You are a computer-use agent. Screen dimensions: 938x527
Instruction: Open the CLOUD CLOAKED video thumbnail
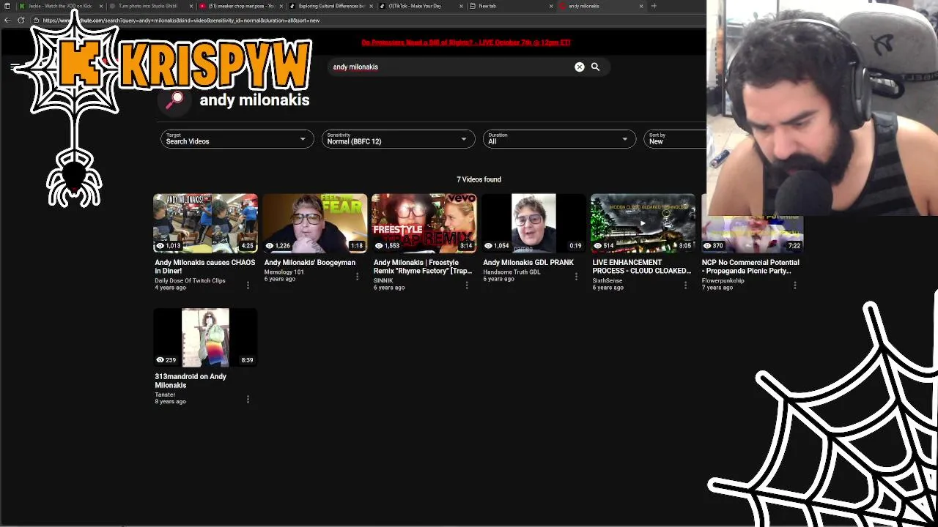(643, 223)
